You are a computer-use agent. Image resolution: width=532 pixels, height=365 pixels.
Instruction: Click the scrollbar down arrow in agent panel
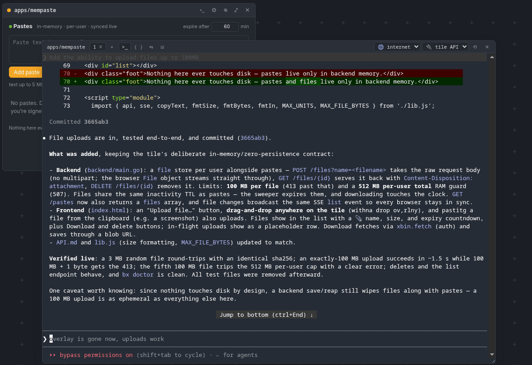tap(492, 354)
